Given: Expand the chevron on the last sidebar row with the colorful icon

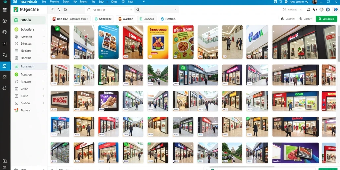Looking at the screenshot, I should click(44, 110).
